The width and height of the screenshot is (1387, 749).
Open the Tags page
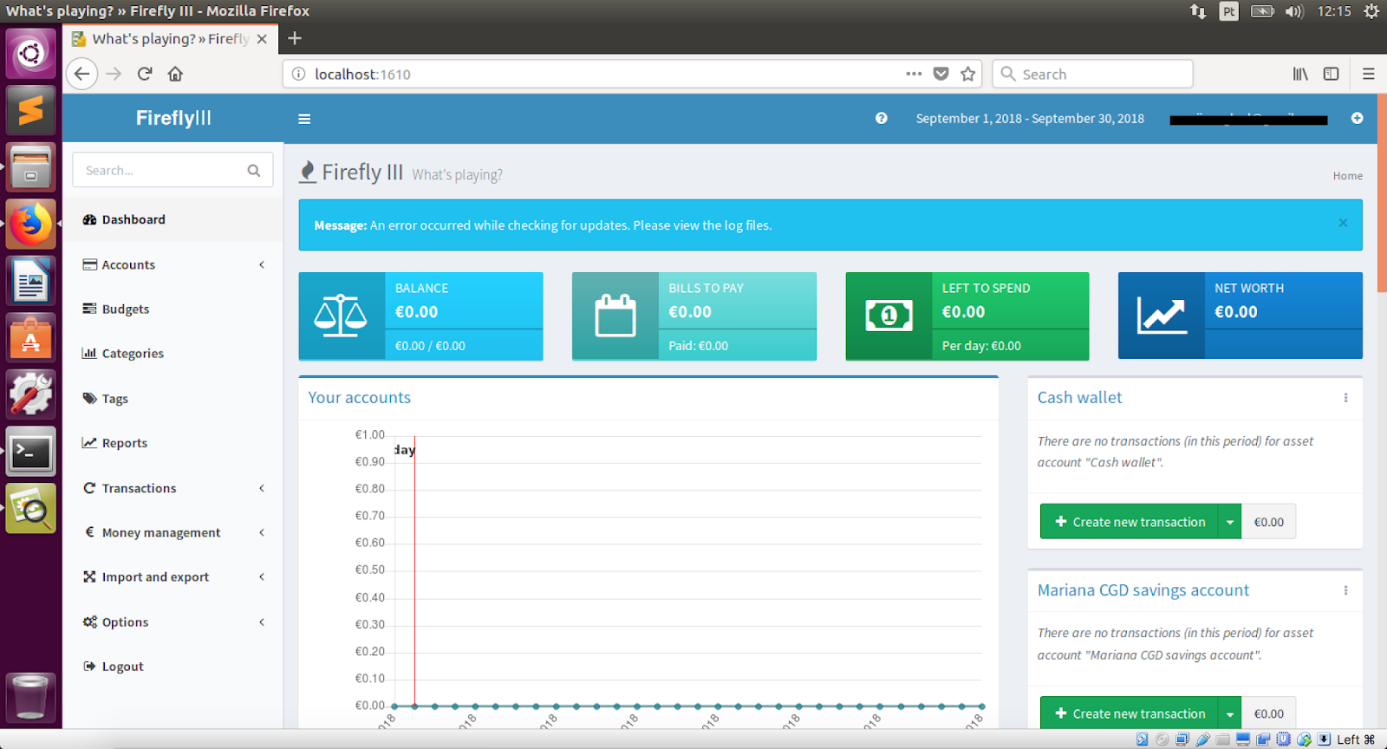[173, 398]
